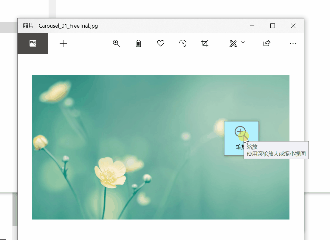Open the photo collection view icon
The width and height of the screenshot is (330, 240).
click(x=32, y=43)
